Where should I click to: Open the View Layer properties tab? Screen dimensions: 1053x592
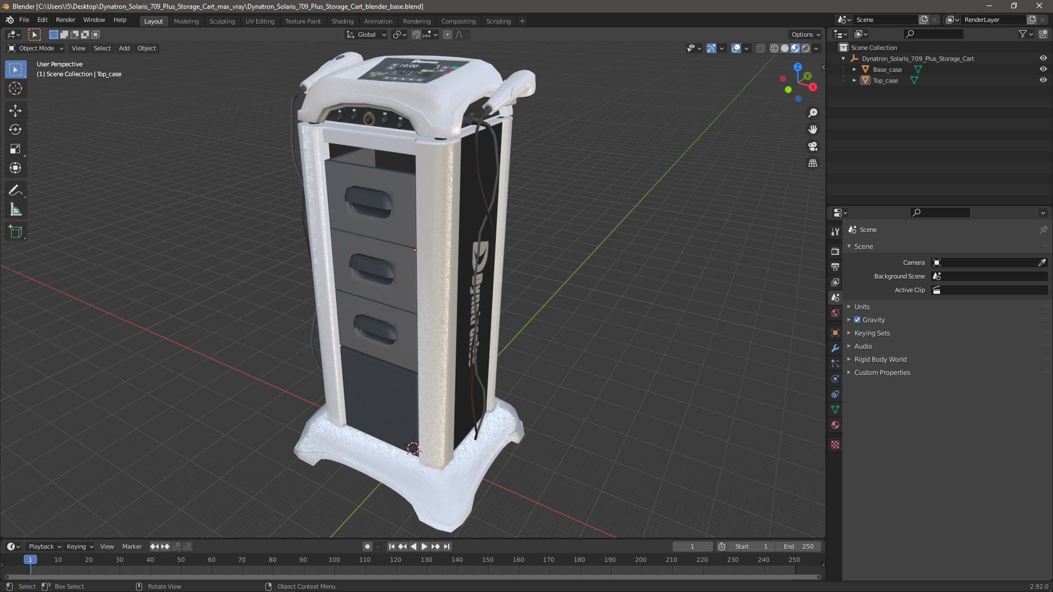835,282
